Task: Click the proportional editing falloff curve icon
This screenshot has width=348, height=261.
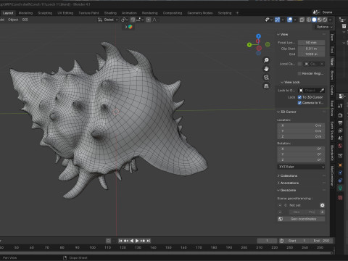Action: [x=154, y=20]
